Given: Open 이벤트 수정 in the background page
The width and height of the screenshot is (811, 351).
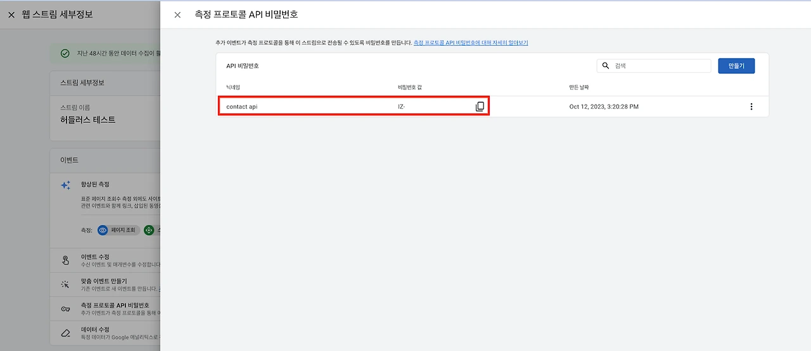Looking at the screenshot, I should pos(105,260).
